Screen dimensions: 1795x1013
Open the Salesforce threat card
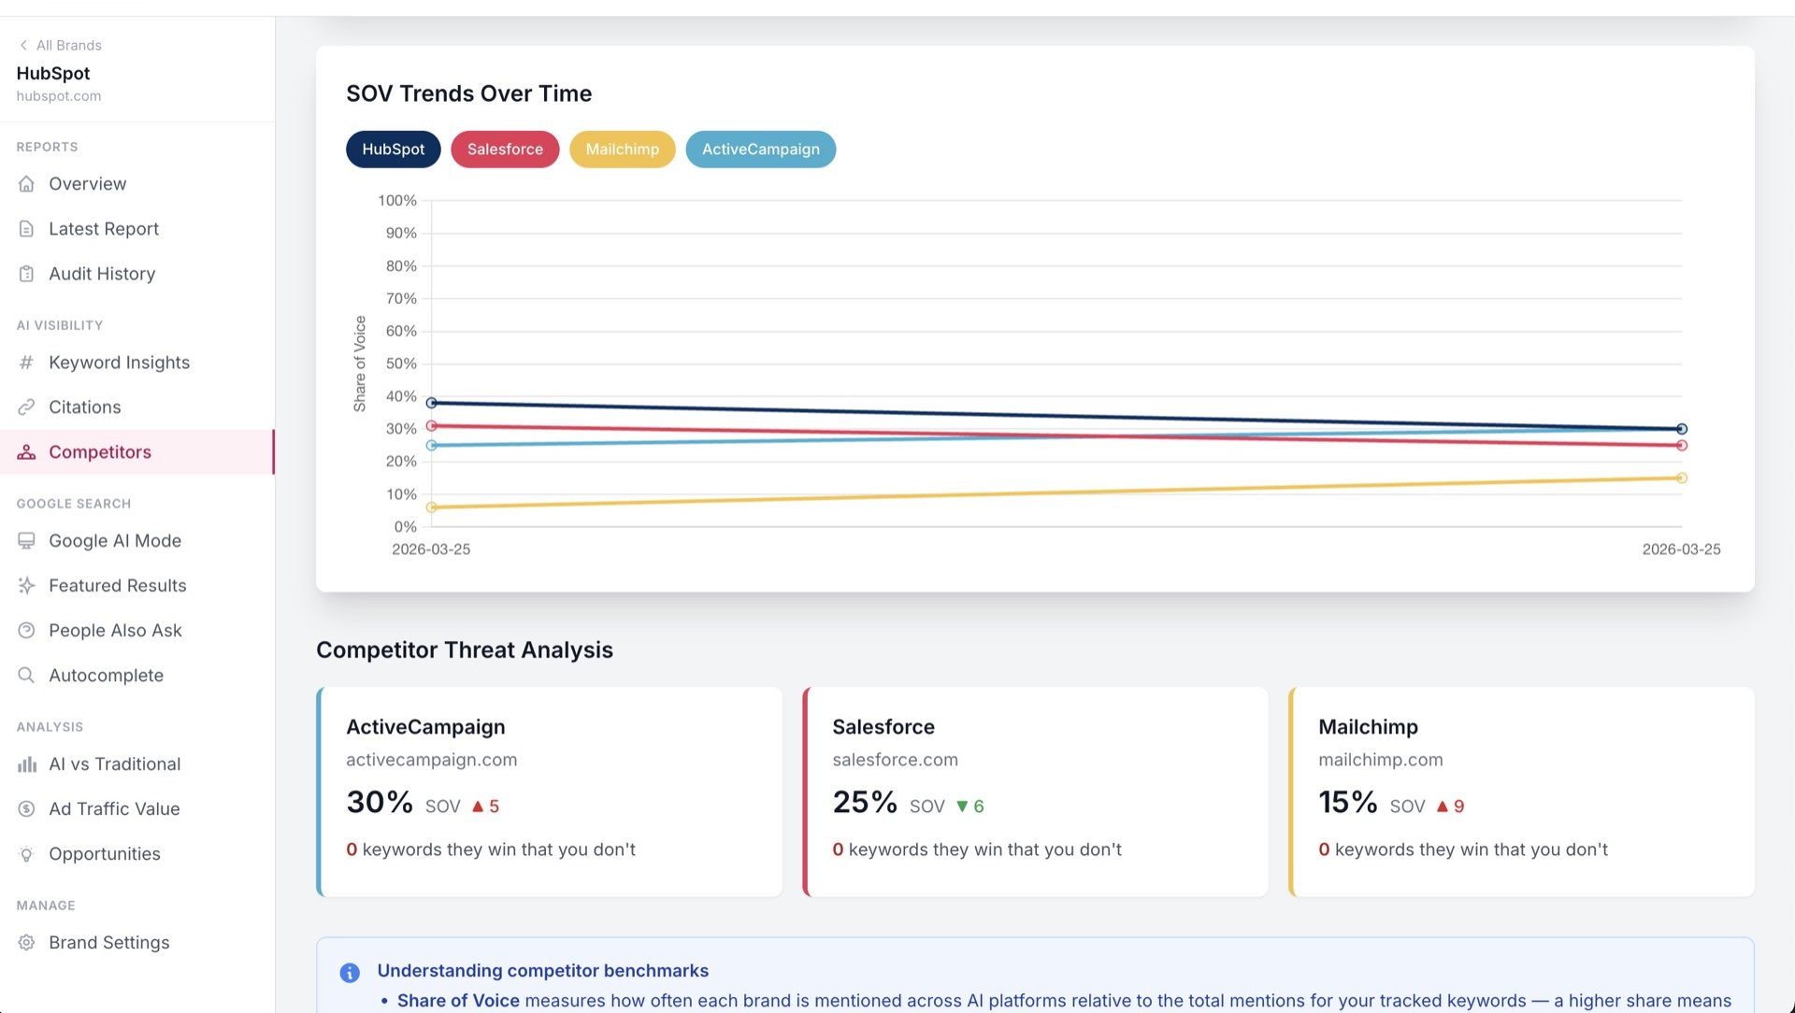(x=1036, y=792)
